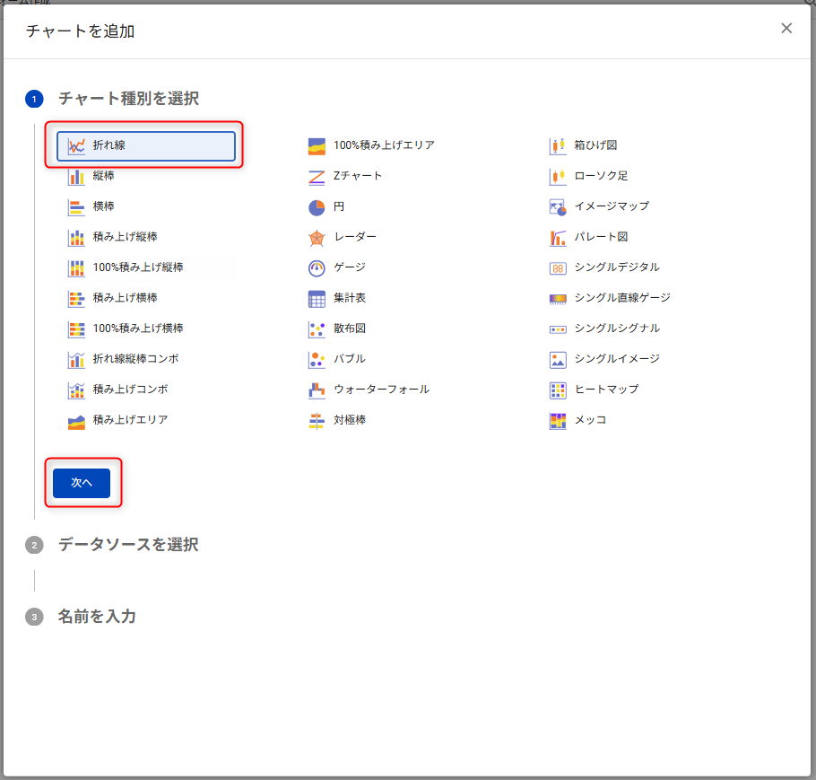Pick the 円 pie chart icon
Viewport: 816px width, 780px height.
pos(317,206)
